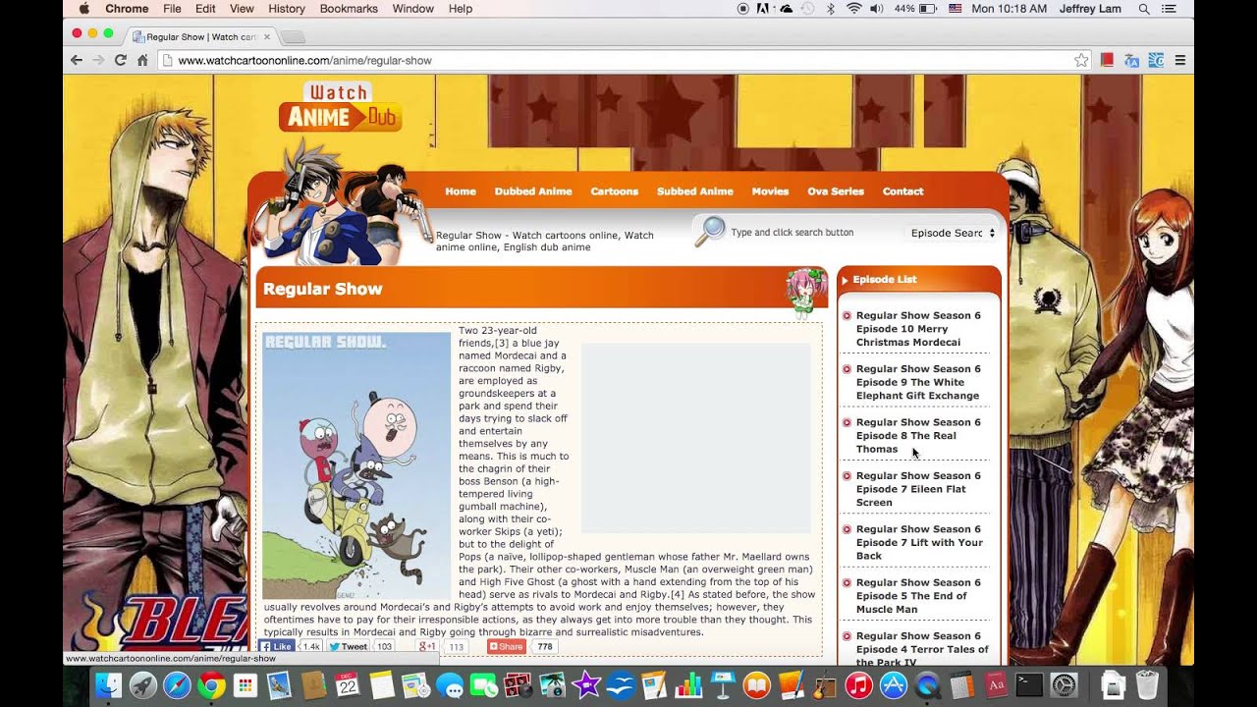Click the Chrome home icon
The image size is (1257, 707).
pyautogui.click(x=142, y=60)
